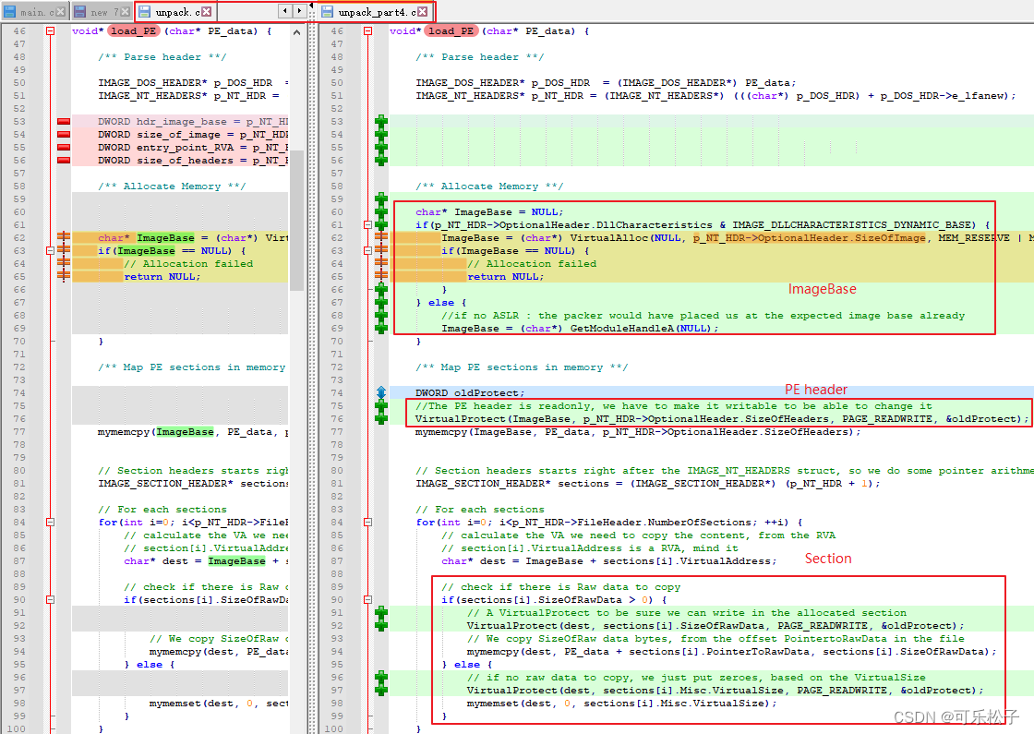Click the orange changed marker at line 65 in unpack.c
1034x734 pixels.
64,276
